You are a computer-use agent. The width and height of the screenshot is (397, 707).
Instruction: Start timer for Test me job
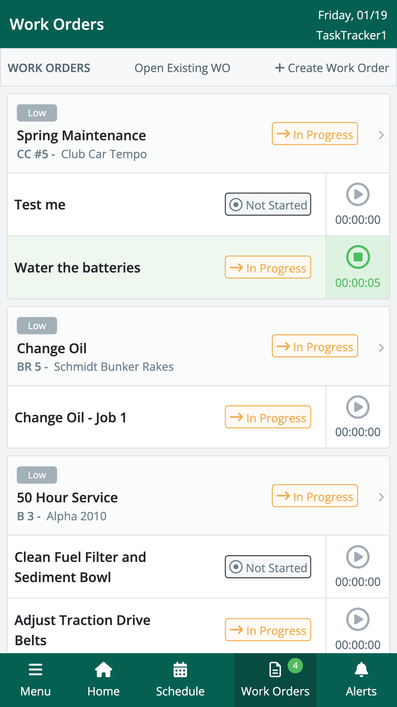[358, 194]
